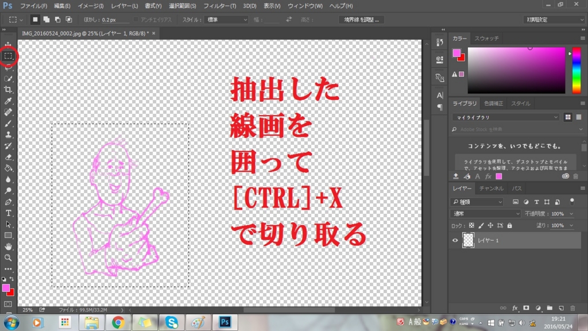Choose Intersect with Selection mode
Viewport: 588px width, 331px height.
[69, 20]
